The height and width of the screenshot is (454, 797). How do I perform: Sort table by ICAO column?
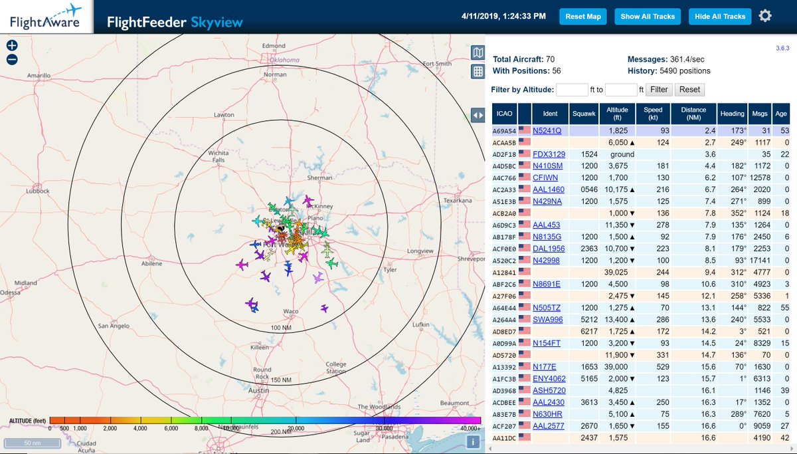click(504, 114)
